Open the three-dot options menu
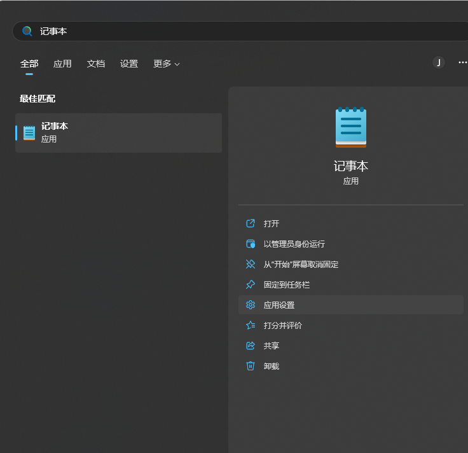 click(462, 62)
